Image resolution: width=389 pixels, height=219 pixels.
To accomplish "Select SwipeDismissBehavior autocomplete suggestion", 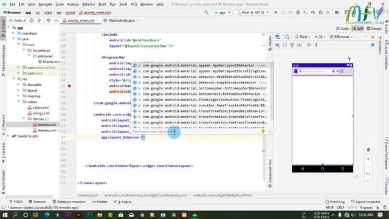I will [202, 83].
